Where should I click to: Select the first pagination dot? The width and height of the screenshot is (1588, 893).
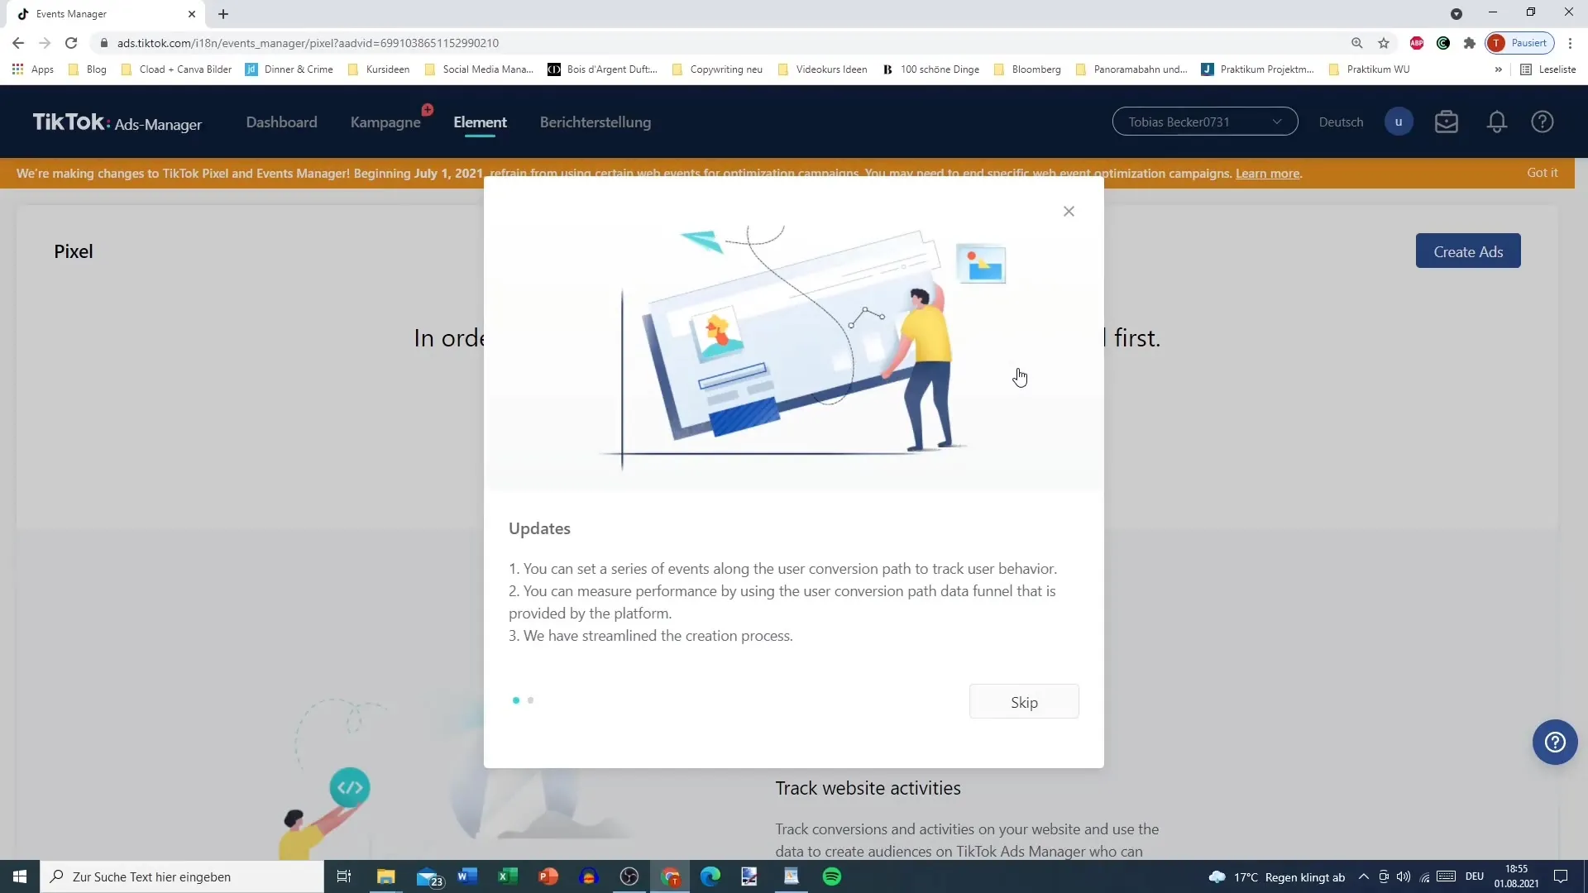(x=516, y=700)
